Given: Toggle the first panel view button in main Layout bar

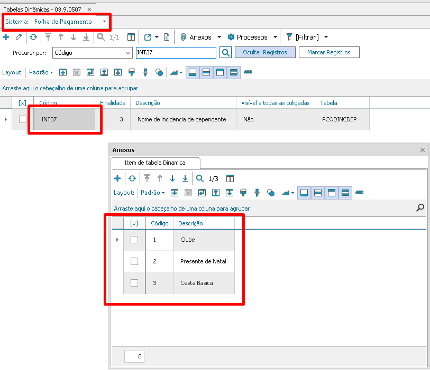Looking at the screenshot, I should pos(193,72).
